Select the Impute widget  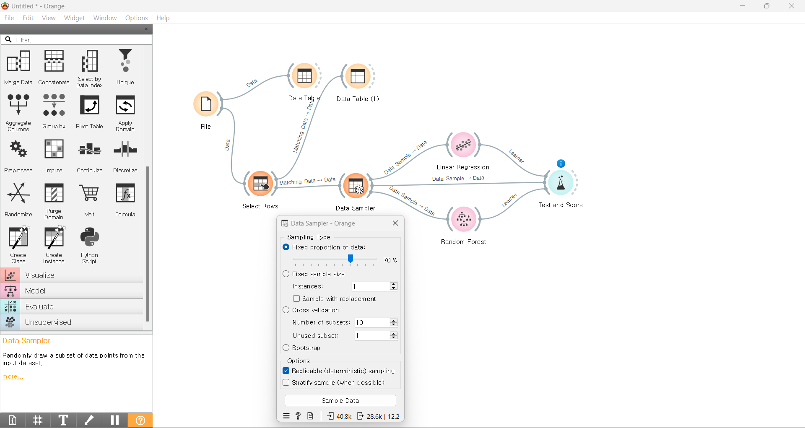click(x=54, y=155)
